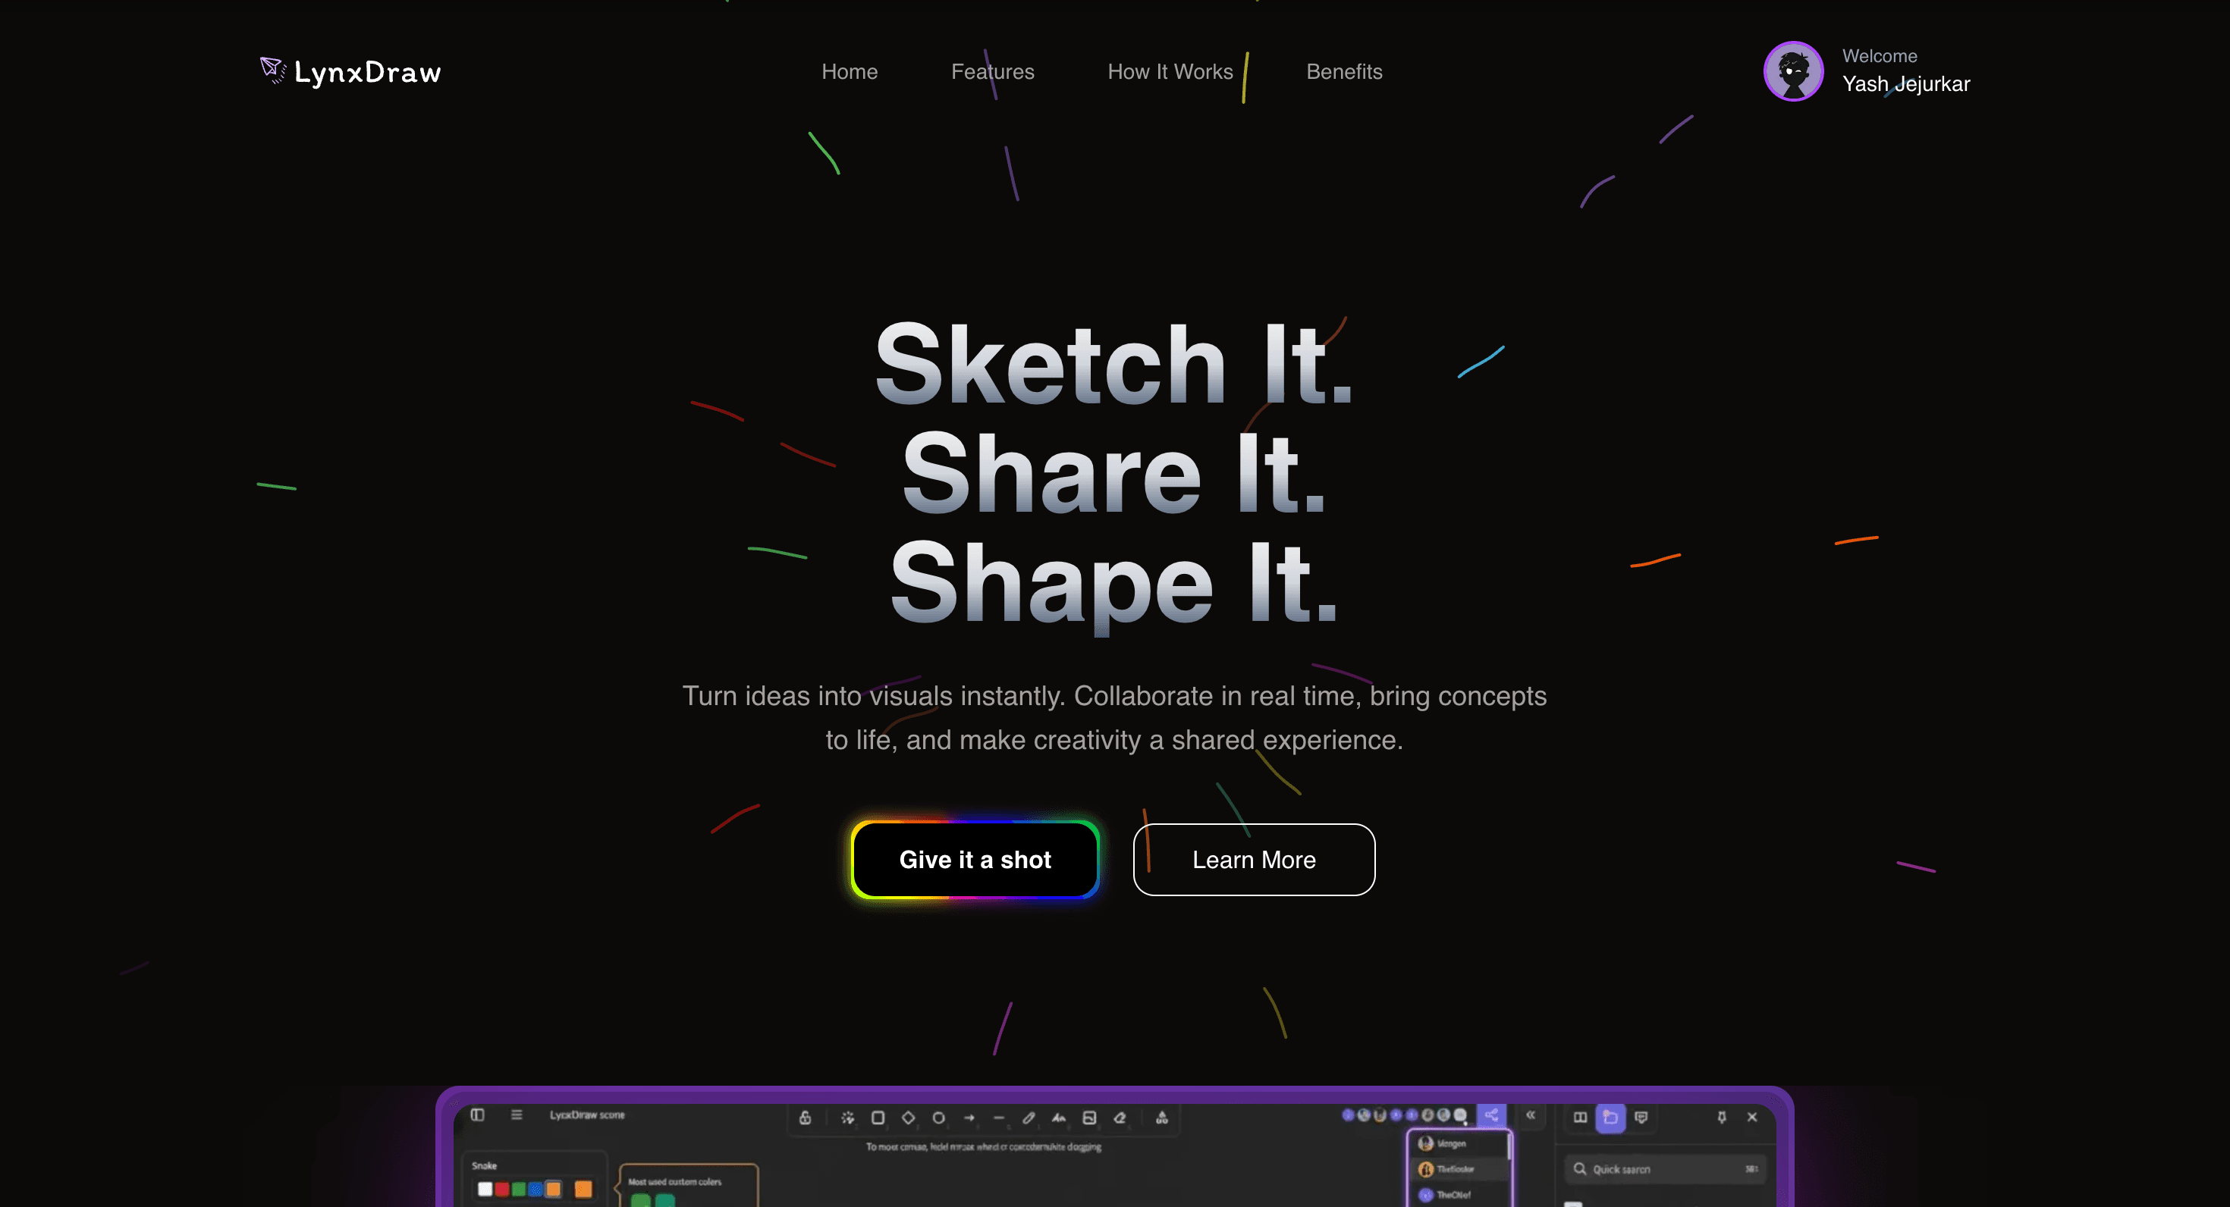Image resolution: width=2230 pixels, height=1207 pixels.
Task: Open the hamburger menu in preview
Action: point(516,1115)
